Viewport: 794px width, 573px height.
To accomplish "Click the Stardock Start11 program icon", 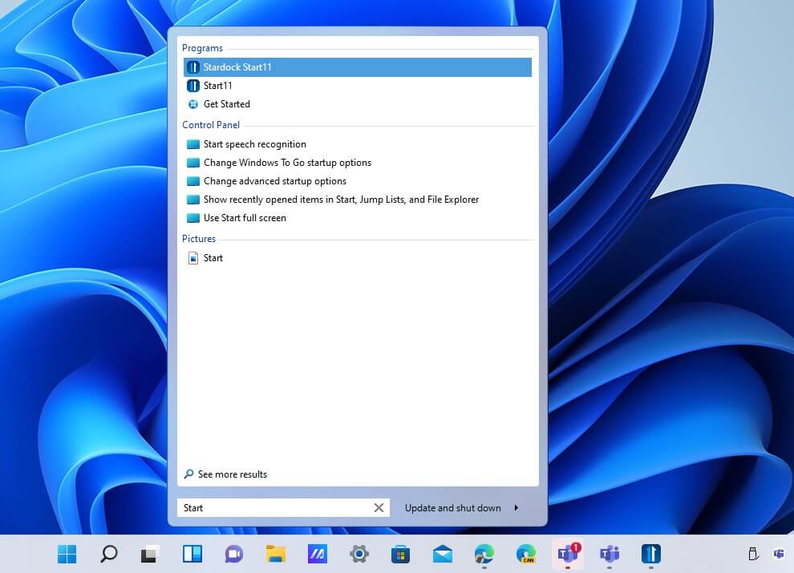I will tap(193, 67).
